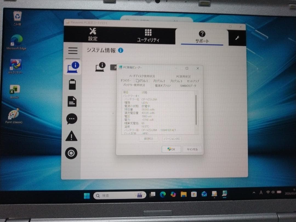Open the ドライバー tab
This screenshot has height=222, width=296.
126,80
